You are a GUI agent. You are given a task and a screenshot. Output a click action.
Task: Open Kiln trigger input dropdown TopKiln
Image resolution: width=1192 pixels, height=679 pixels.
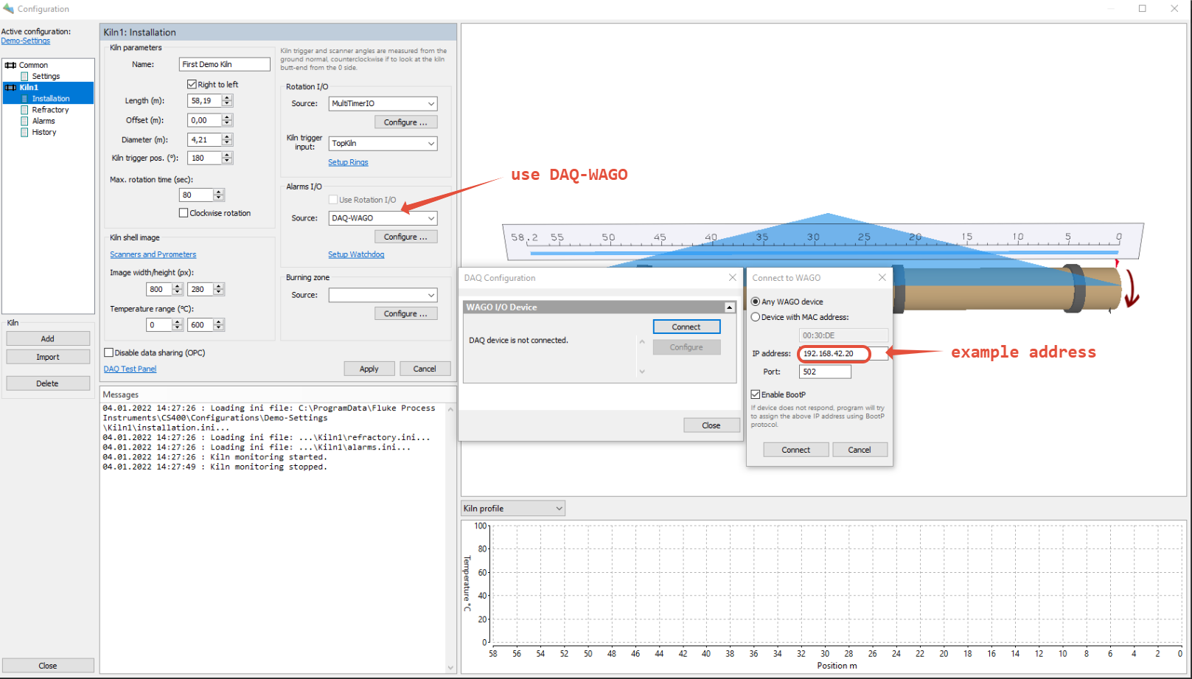(x=383, y=144)
